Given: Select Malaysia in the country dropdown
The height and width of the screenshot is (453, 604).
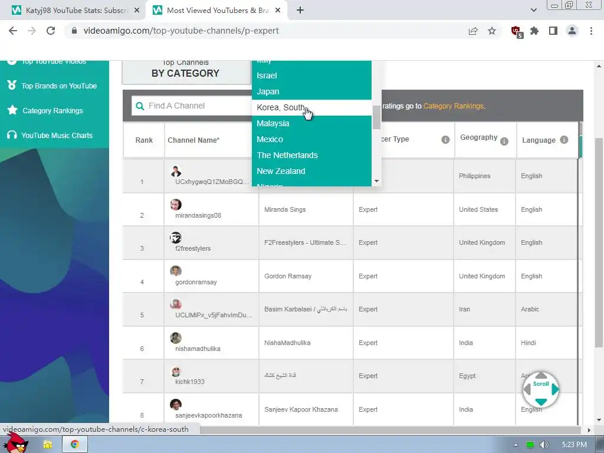Looking at the screenshot, I should [311, 123].
